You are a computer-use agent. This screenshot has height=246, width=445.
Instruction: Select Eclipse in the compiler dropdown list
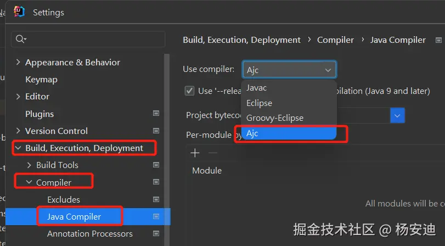259,103
